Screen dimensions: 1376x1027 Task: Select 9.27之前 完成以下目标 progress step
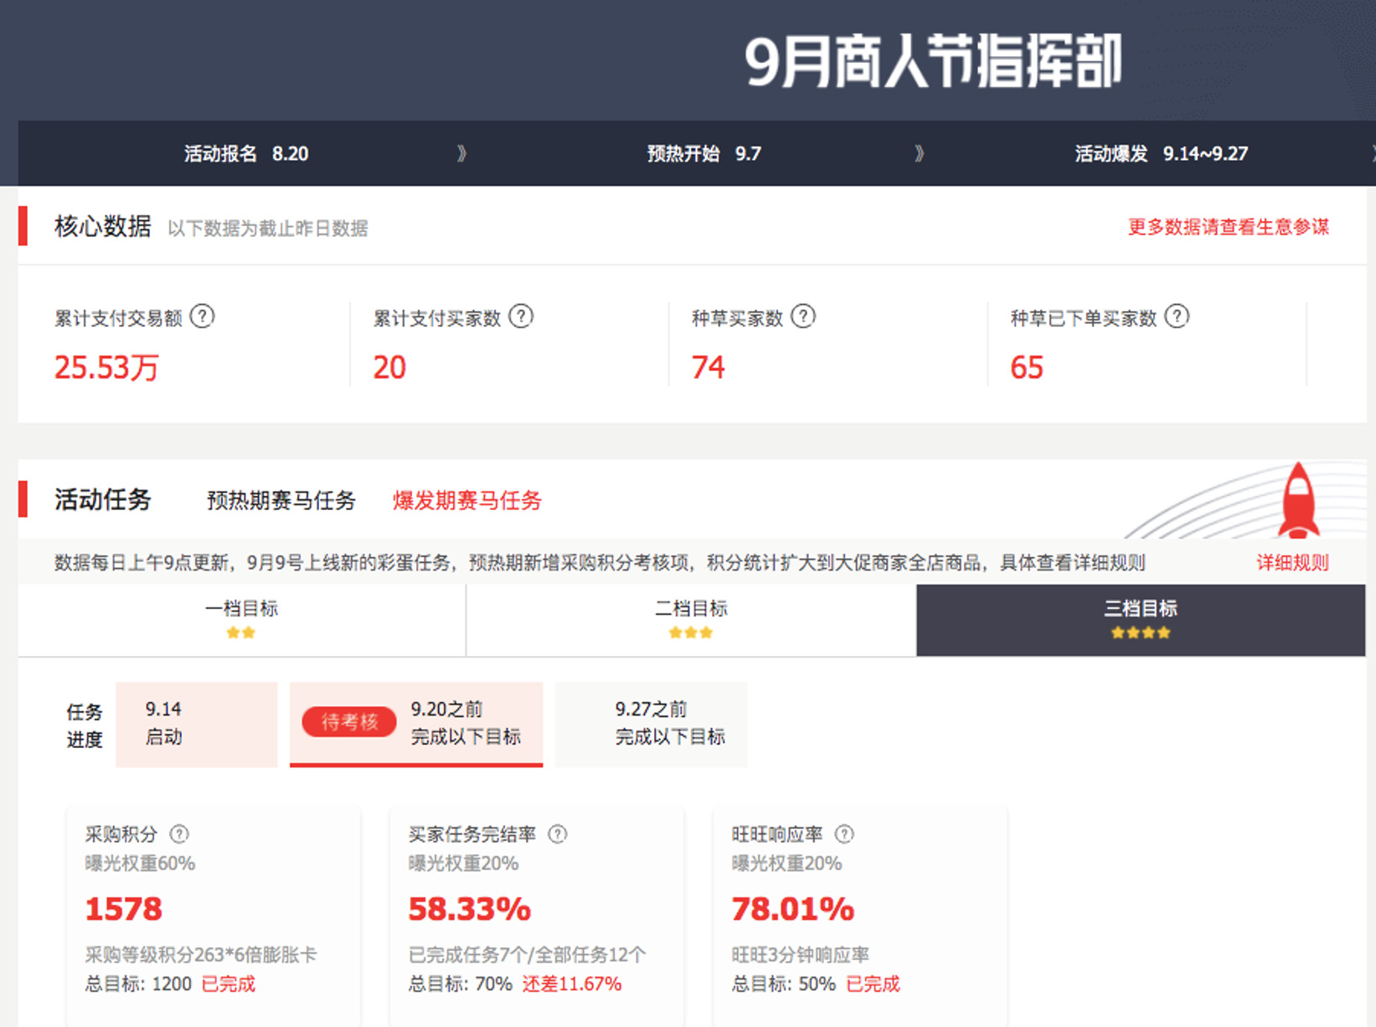point(669,724)
